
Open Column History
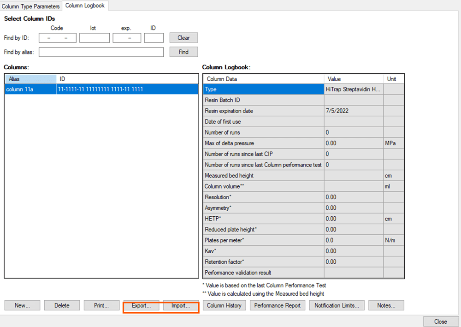tap(224, 305)
